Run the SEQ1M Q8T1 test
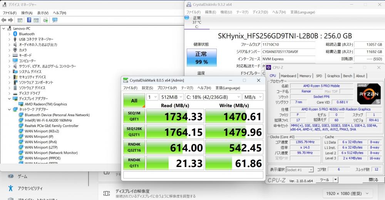 (x=134, y=116)
